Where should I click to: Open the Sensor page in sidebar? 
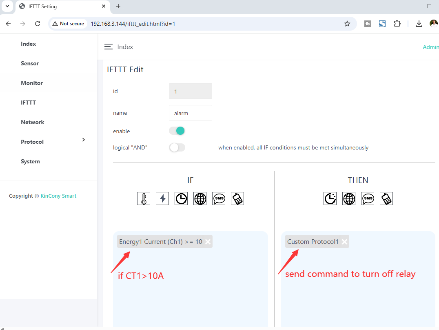click(x=30, y=63)
